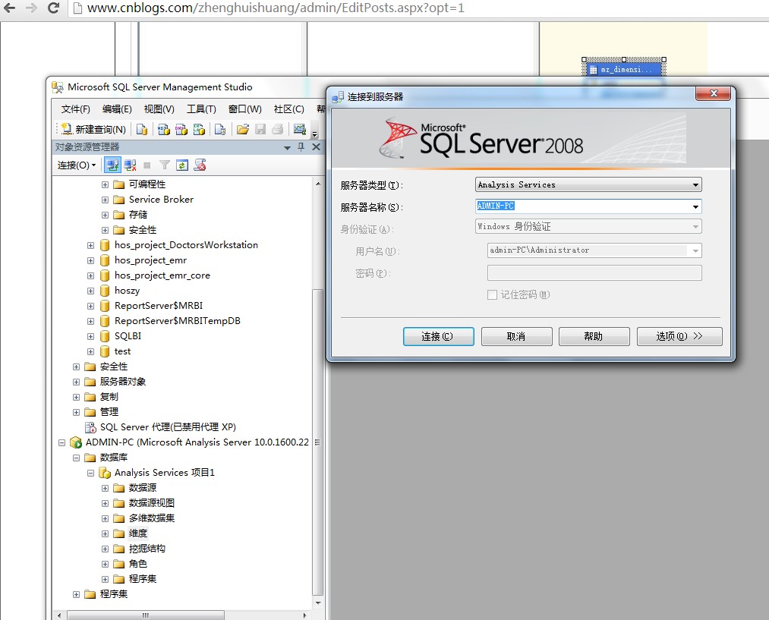Viewport: 769px width, 620px height.
Task: Click the DMX query icon
Action: (181, 130)
